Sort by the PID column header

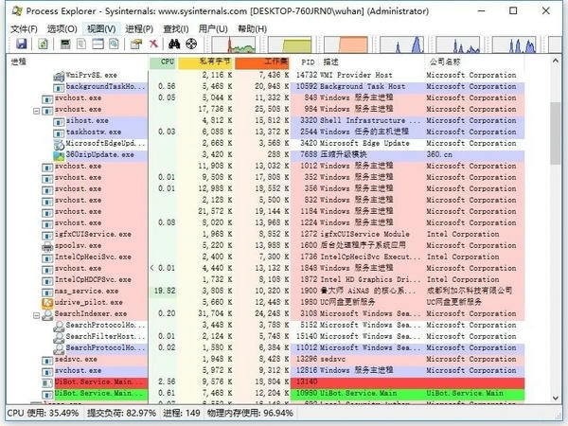[x=304, y=62]
